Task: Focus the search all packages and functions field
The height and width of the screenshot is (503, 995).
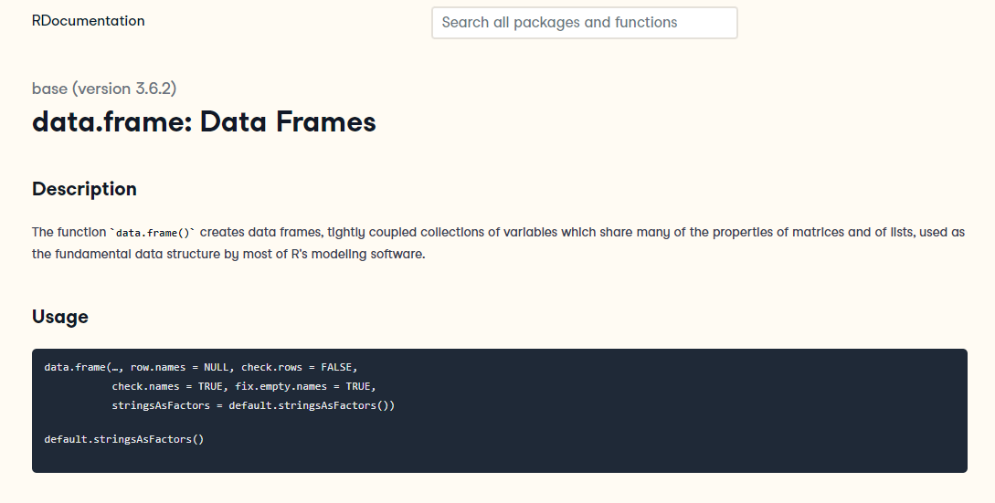Action: tap(584, 23)
